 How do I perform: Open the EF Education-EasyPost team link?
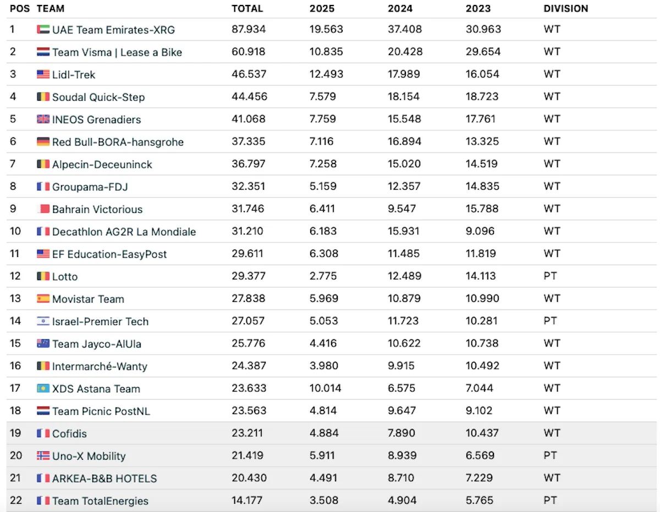click(109, 254)
